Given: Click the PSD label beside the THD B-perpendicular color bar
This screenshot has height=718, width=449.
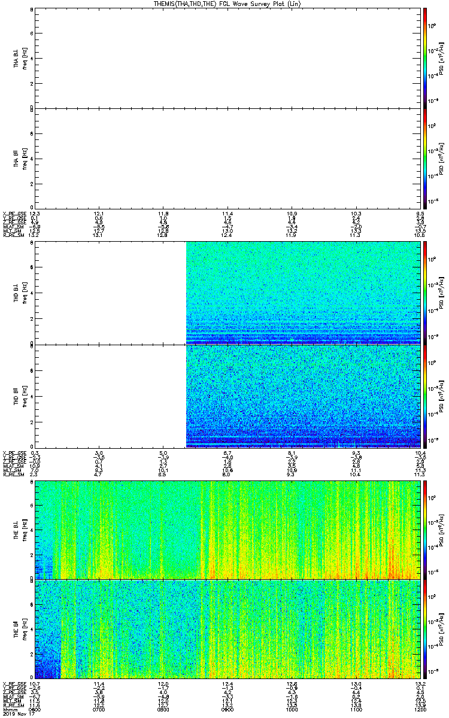Looking at the screenshot, I should click(x=442, y=293).
